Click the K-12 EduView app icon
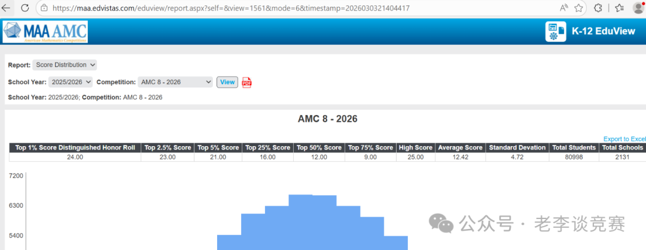This screenshot has width=646, height=250. (556, 32)
